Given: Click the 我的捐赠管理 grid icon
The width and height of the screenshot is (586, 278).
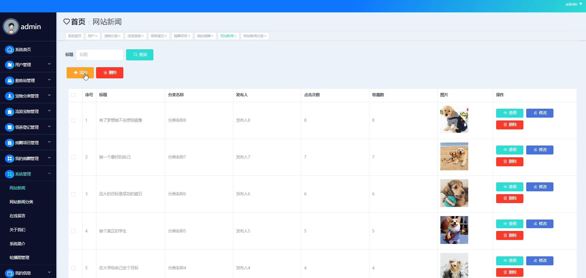Looking at the screenshot, I should [10, 159].
